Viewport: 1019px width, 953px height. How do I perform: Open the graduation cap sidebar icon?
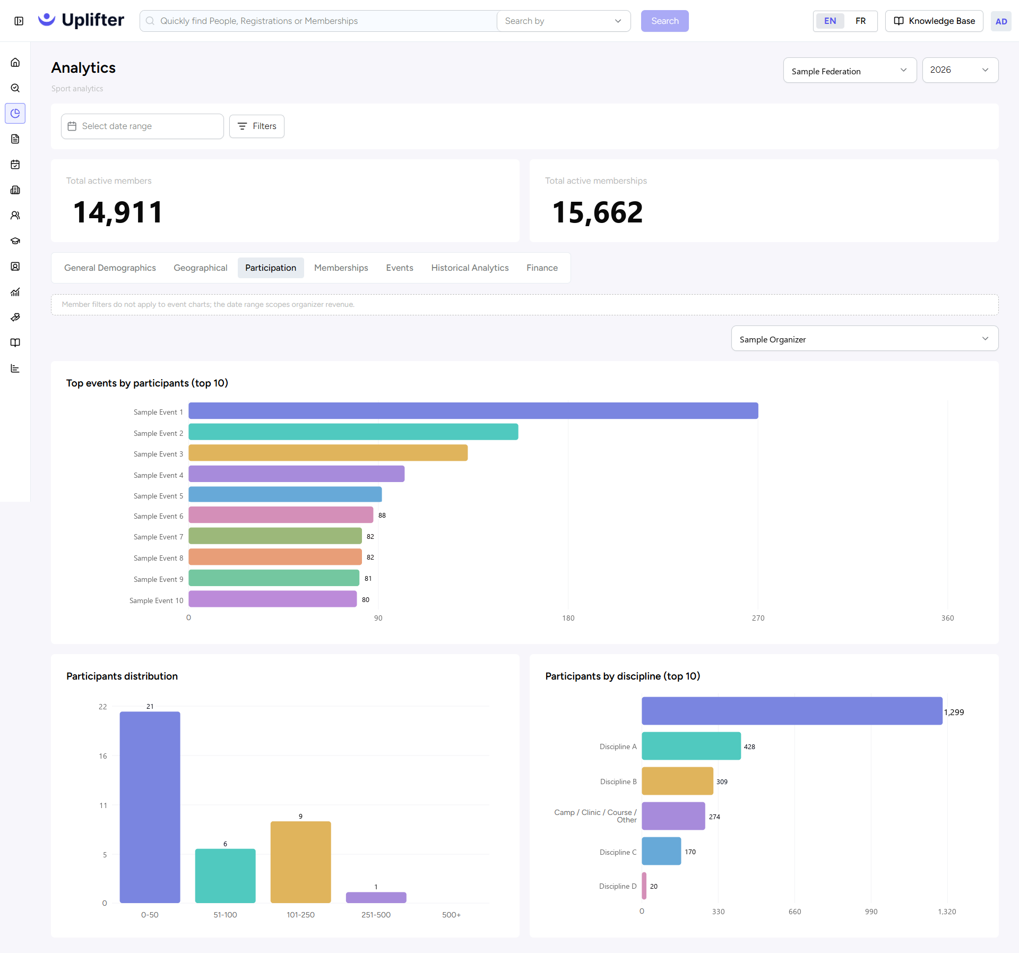coord(15,241)
